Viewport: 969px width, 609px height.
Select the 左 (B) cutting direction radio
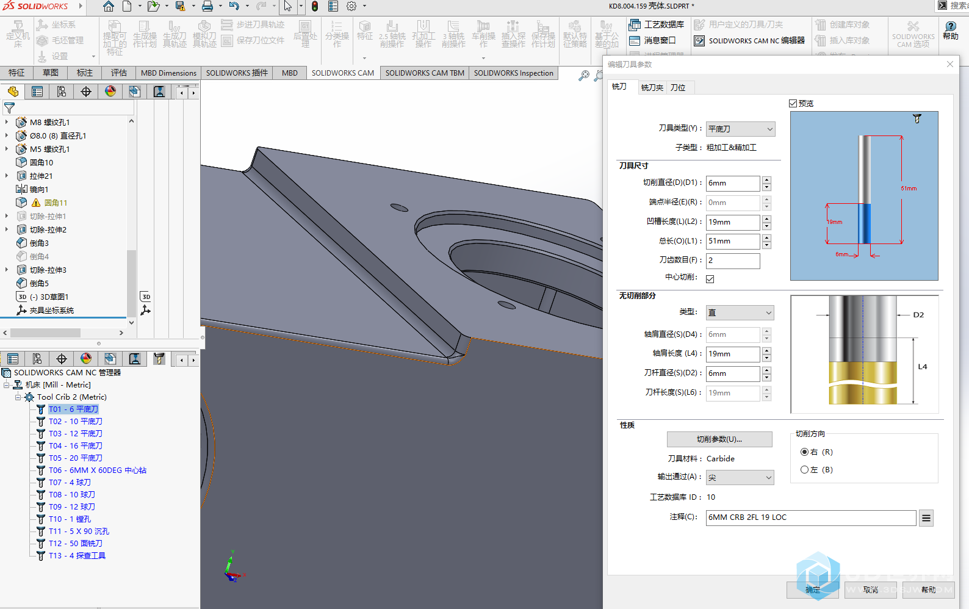804,470
